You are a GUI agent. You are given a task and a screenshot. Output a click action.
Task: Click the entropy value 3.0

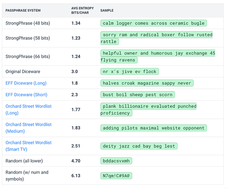(74, 71)
